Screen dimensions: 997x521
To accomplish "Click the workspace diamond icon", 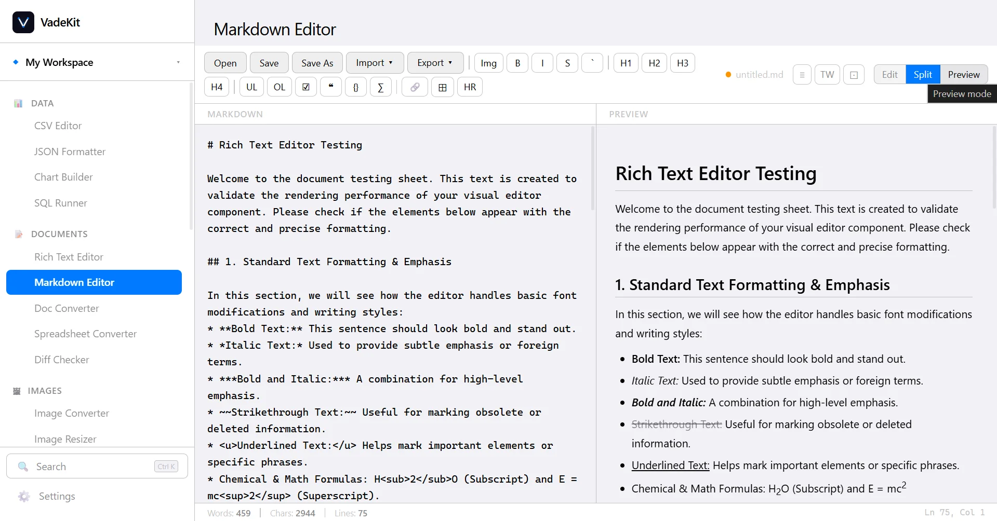I will 16,62.
